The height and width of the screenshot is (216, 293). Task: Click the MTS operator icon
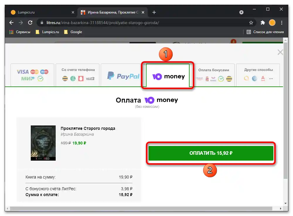coord(81,79)
